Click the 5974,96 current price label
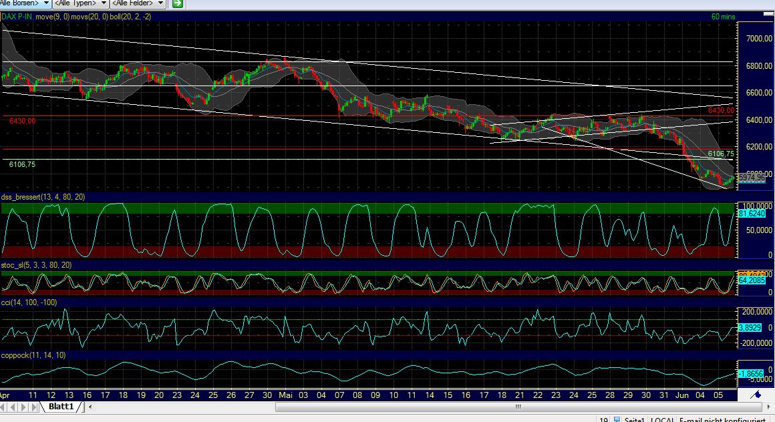Viewport: 775px width, 422px height. pos(754,178)
